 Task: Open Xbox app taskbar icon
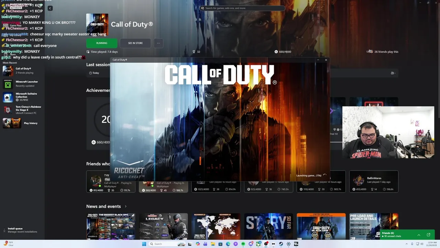(x=258, y=244)
